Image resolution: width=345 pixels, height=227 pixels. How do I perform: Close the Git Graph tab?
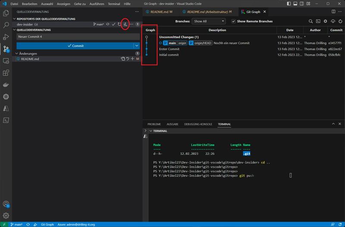[x=265, y=12]
